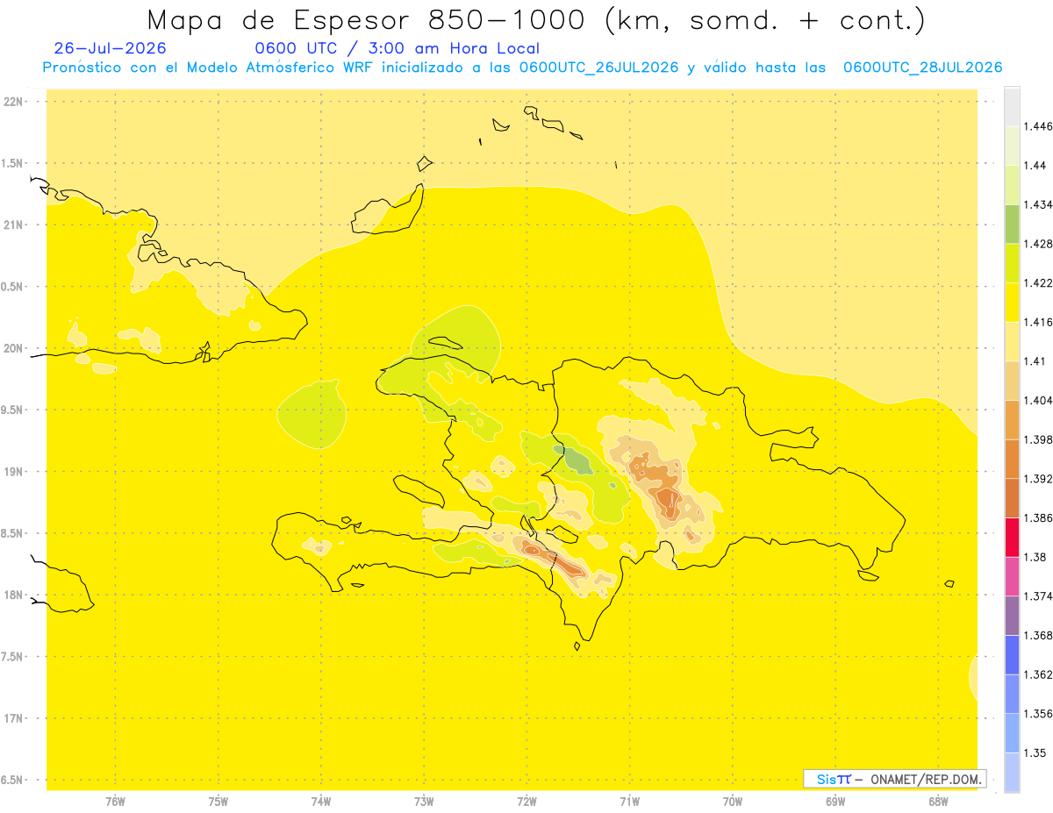Click the '73W' longitude label
The height and width of the screenshot is (813, 1053).
pos(424,802)
